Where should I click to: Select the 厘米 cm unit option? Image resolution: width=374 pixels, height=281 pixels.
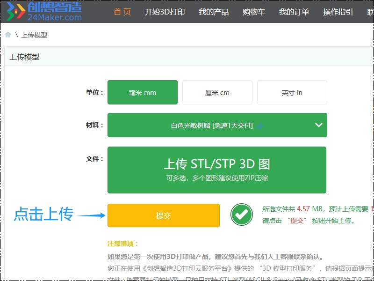(x=217, y=92)
